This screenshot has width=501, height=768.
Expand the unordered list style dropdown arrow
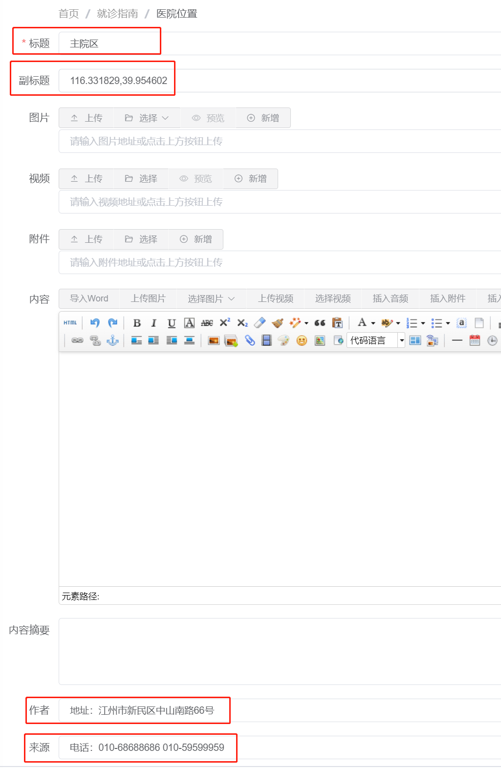tap(448, 323)
